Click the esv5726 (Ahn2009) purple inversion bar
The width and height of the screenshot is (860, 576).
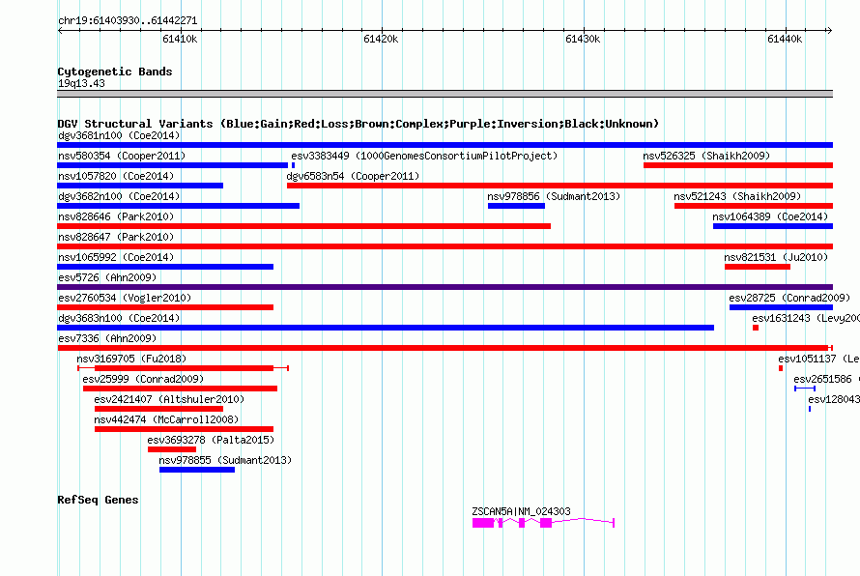coord(444,287)
